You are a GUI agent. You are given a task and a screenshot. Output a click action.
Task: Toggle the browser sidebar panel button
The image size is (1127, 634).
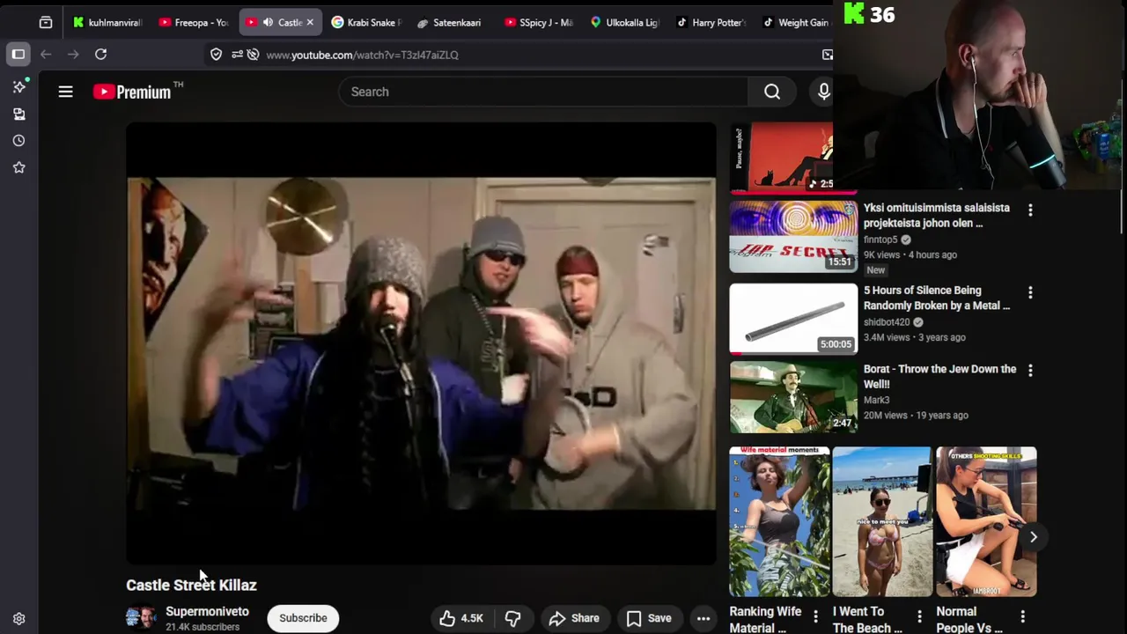(x=18, y=55)
